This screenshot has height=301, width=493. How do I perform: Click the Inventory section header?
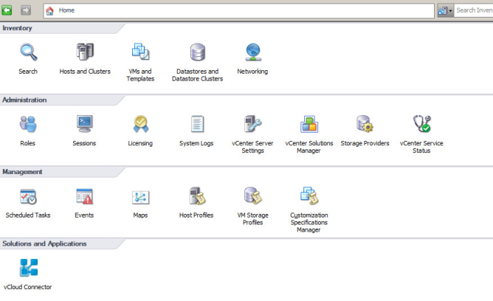pyautogui.click(x=18, y=28)
